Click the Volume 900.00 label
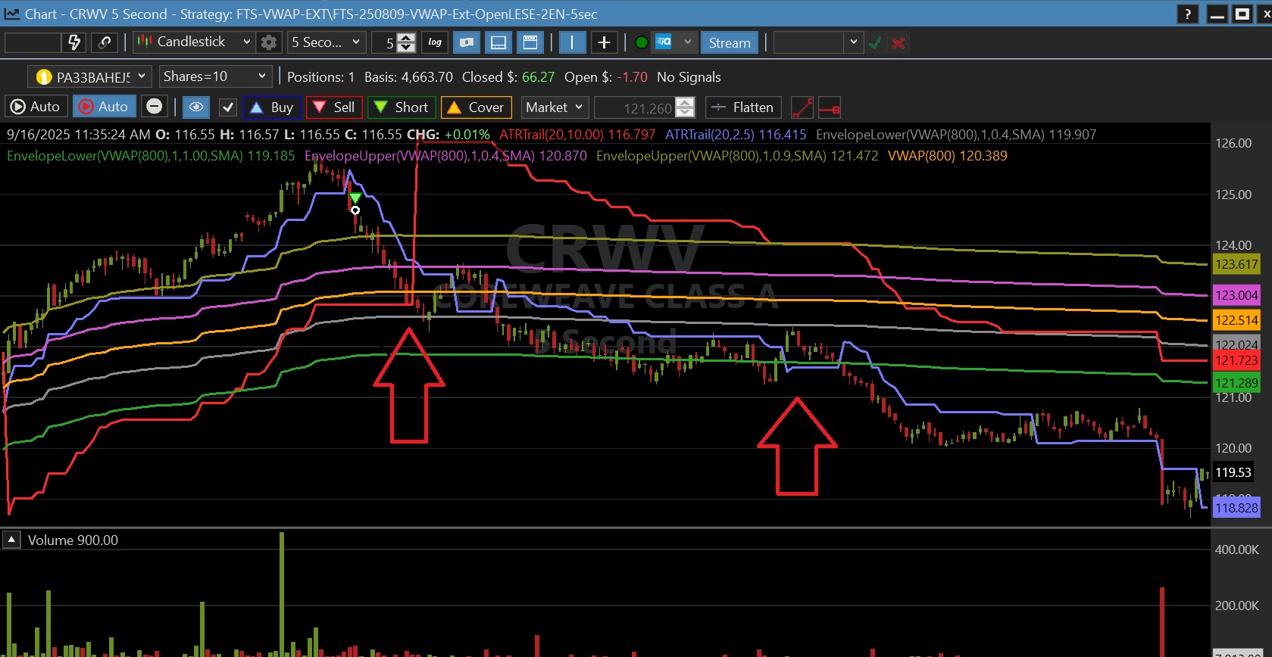Viewport: 1272px width, 657px height. pos(73,540)
